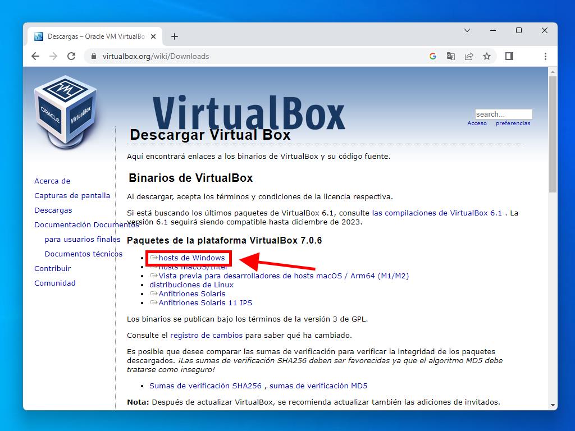
Task: Open 'Sumas de verificación SHA256' link
Action: click(x=206, y=386)
